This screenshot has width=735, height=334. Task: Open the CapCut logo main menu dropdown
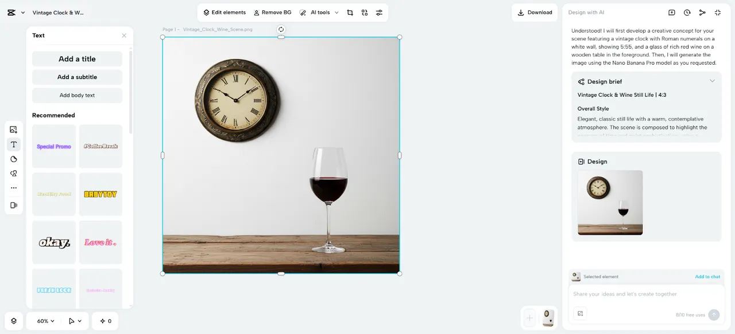pos(16,13)
